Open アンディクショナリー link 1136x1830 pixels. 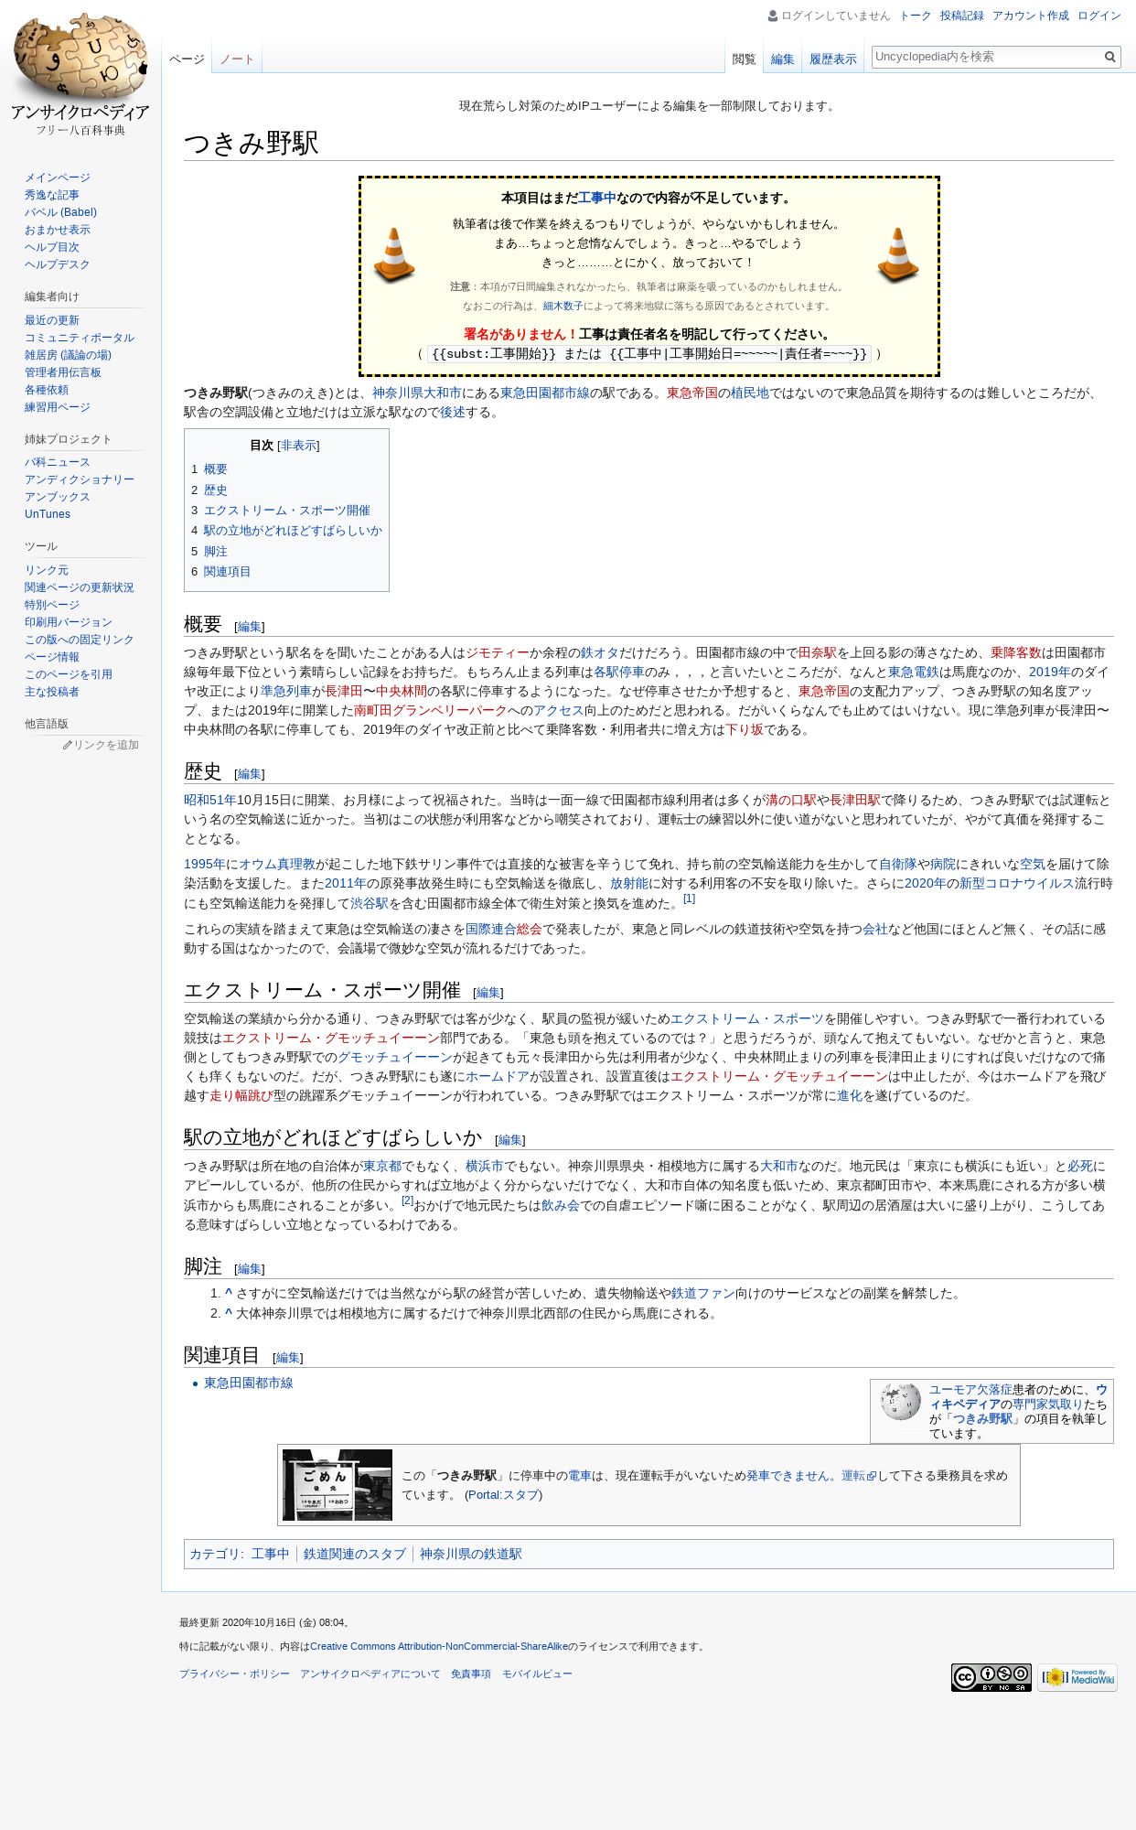click(x=80, y=479)
